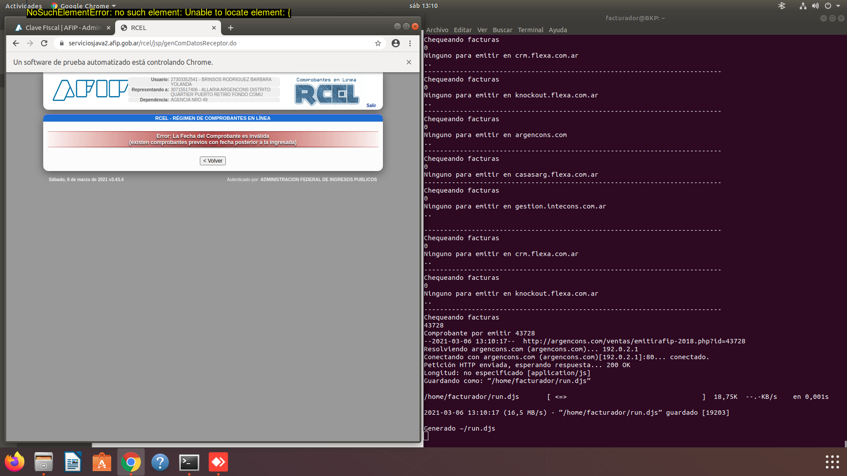Screen dimensions: 847x476
Task: Select the RCEL tab
Action: point(168,28)
